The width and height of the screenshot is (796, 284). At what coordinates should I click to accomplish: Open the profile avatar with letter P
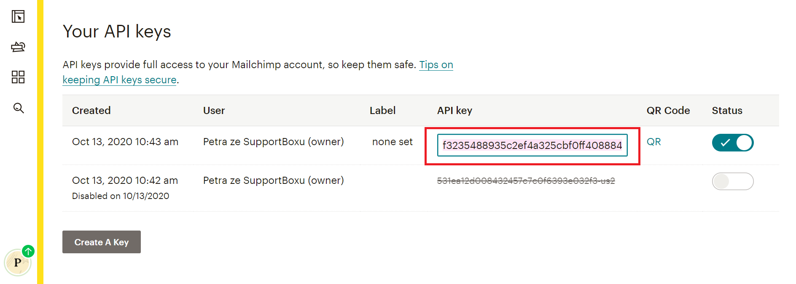[17, 263]
